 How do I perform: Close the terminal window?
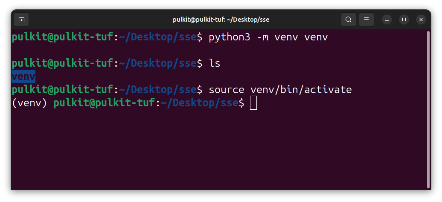(x=421, y=20)
